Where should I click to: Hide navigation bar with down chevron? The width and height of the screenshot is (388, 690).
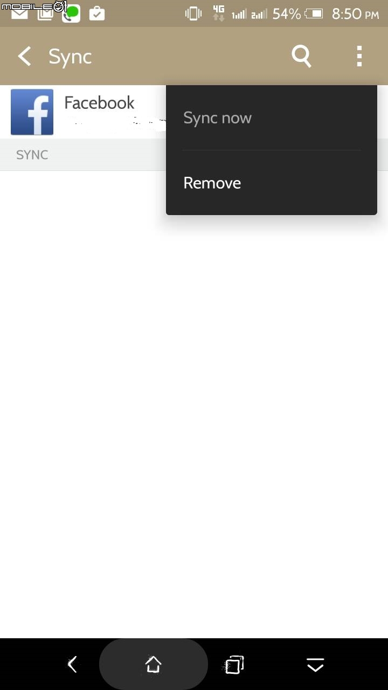pos(315,665)
